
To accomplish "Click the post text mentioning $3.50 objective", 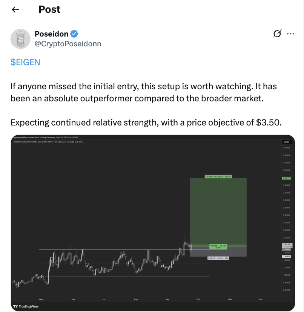I will click(x=146, y=123).
